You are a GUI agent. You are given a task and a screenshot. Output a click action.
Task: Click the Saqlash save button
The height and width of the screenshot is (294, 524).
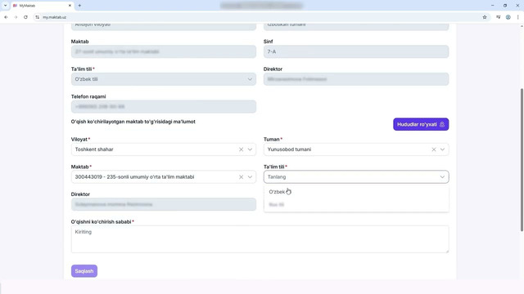84,271
